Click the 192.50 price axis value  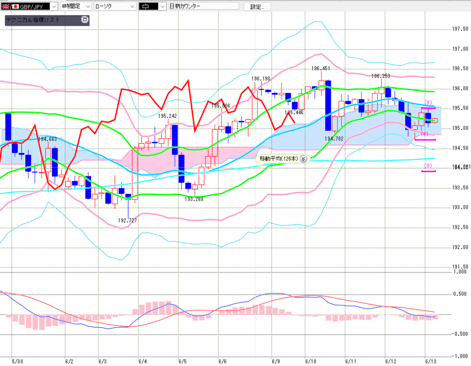[x=460, y=227]
